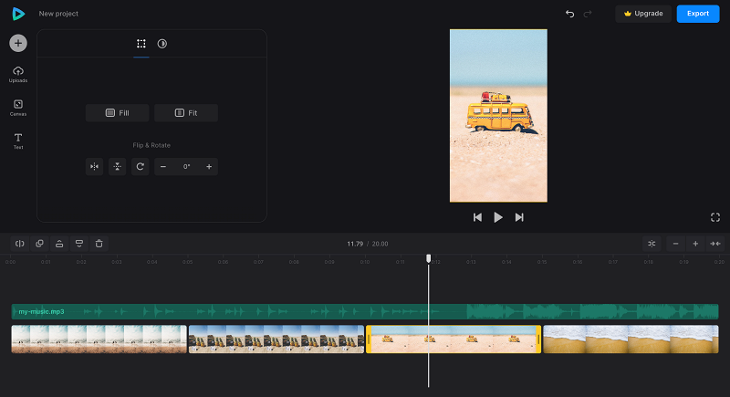Click the Fit button

186,113
